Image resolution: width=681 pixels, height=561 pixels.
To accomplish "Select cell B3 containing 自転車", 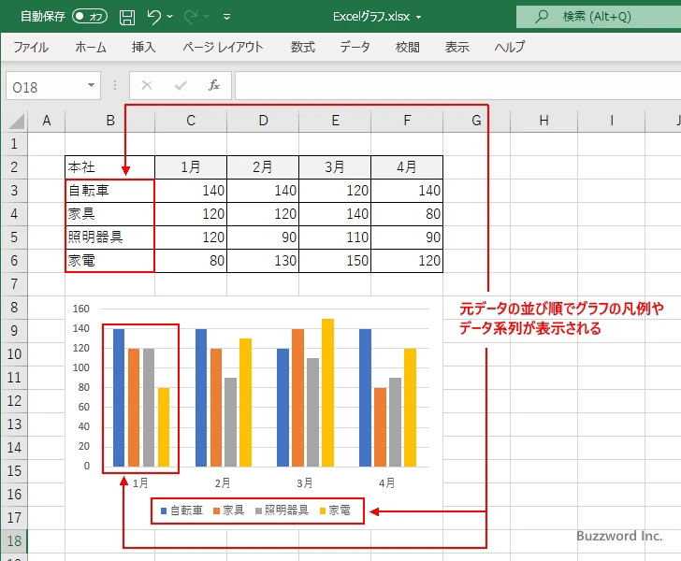I will [109, 191].
